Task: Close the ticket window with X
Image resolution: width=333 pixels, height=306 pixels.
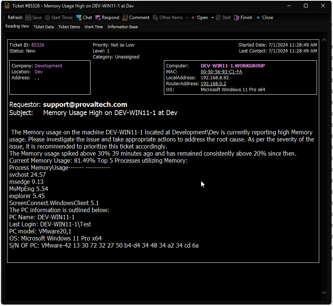Action: click(x=323, y=6)
